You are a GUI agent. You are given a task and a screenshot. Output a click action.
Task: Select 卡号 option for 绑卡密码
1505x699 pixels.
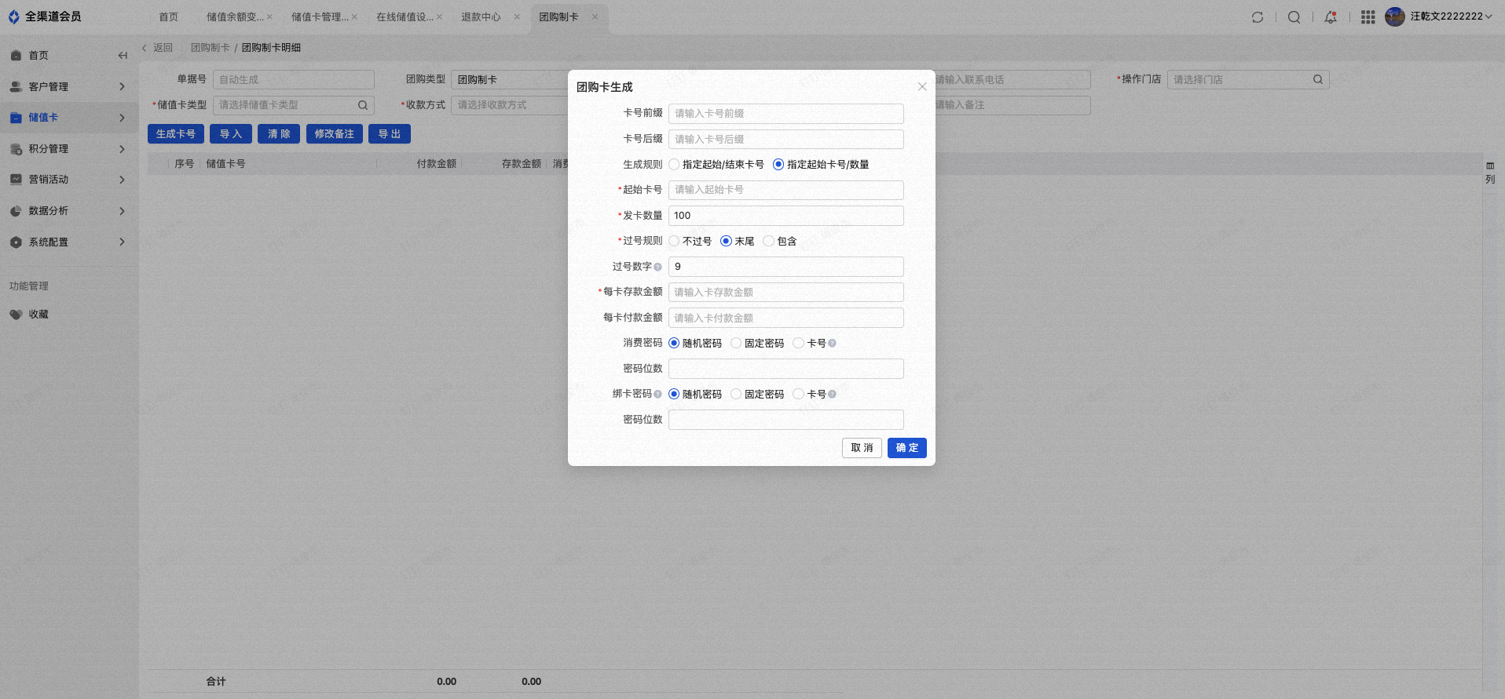click(798, 394)
